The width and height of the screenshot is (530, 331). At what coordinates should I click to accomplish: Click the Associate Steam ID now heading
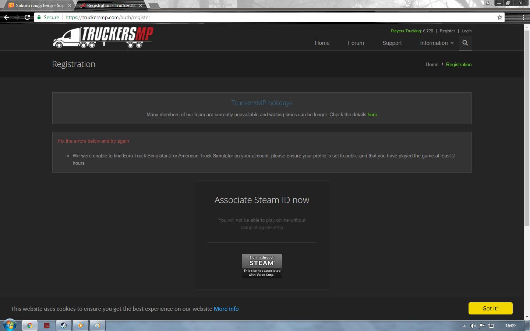pyautogui.click(x=262, y=200)
